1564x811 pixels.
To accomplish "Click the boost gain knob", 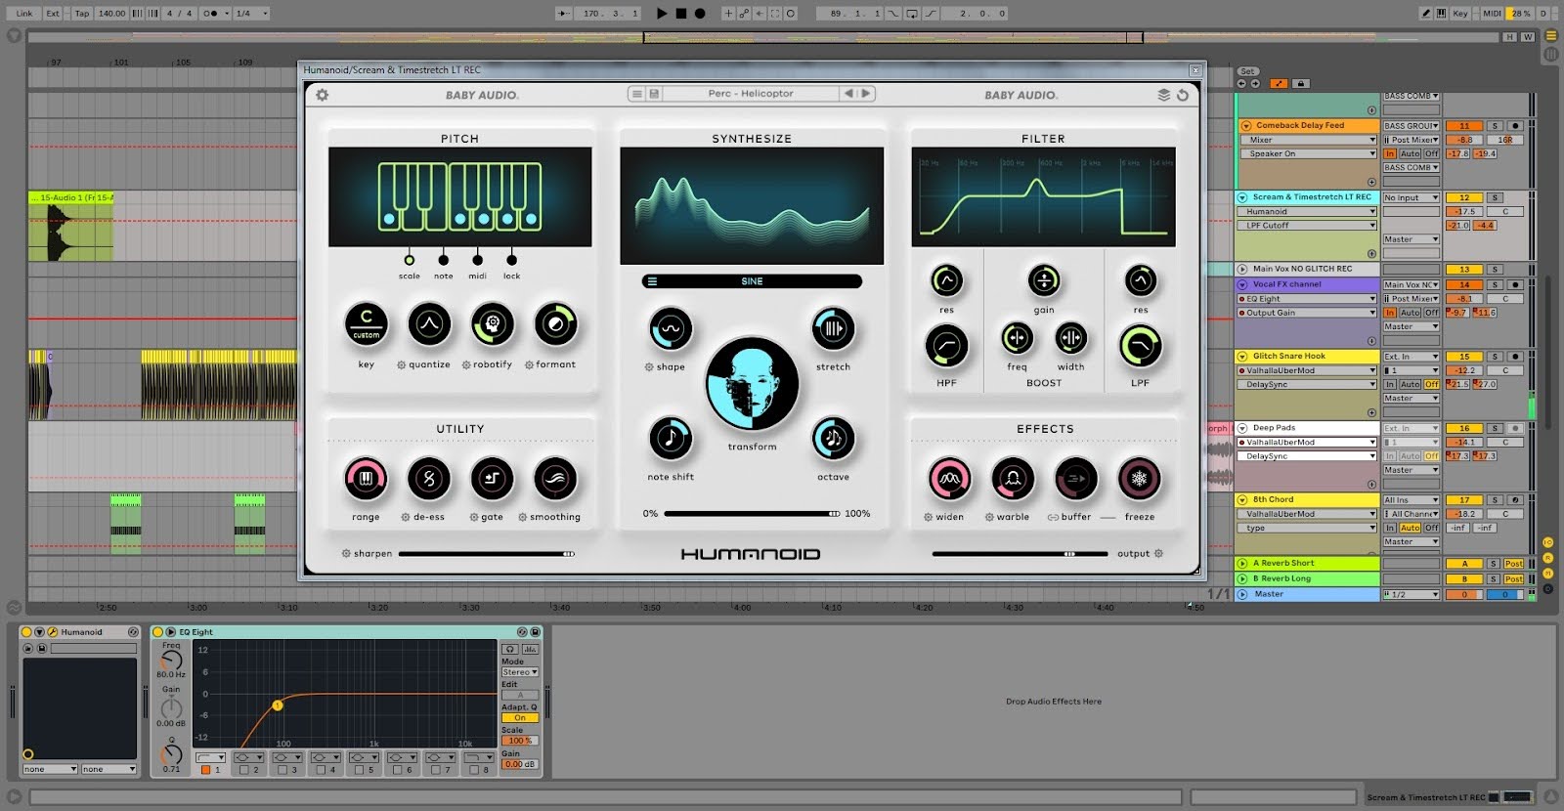I will click(x=1044, y=281).
